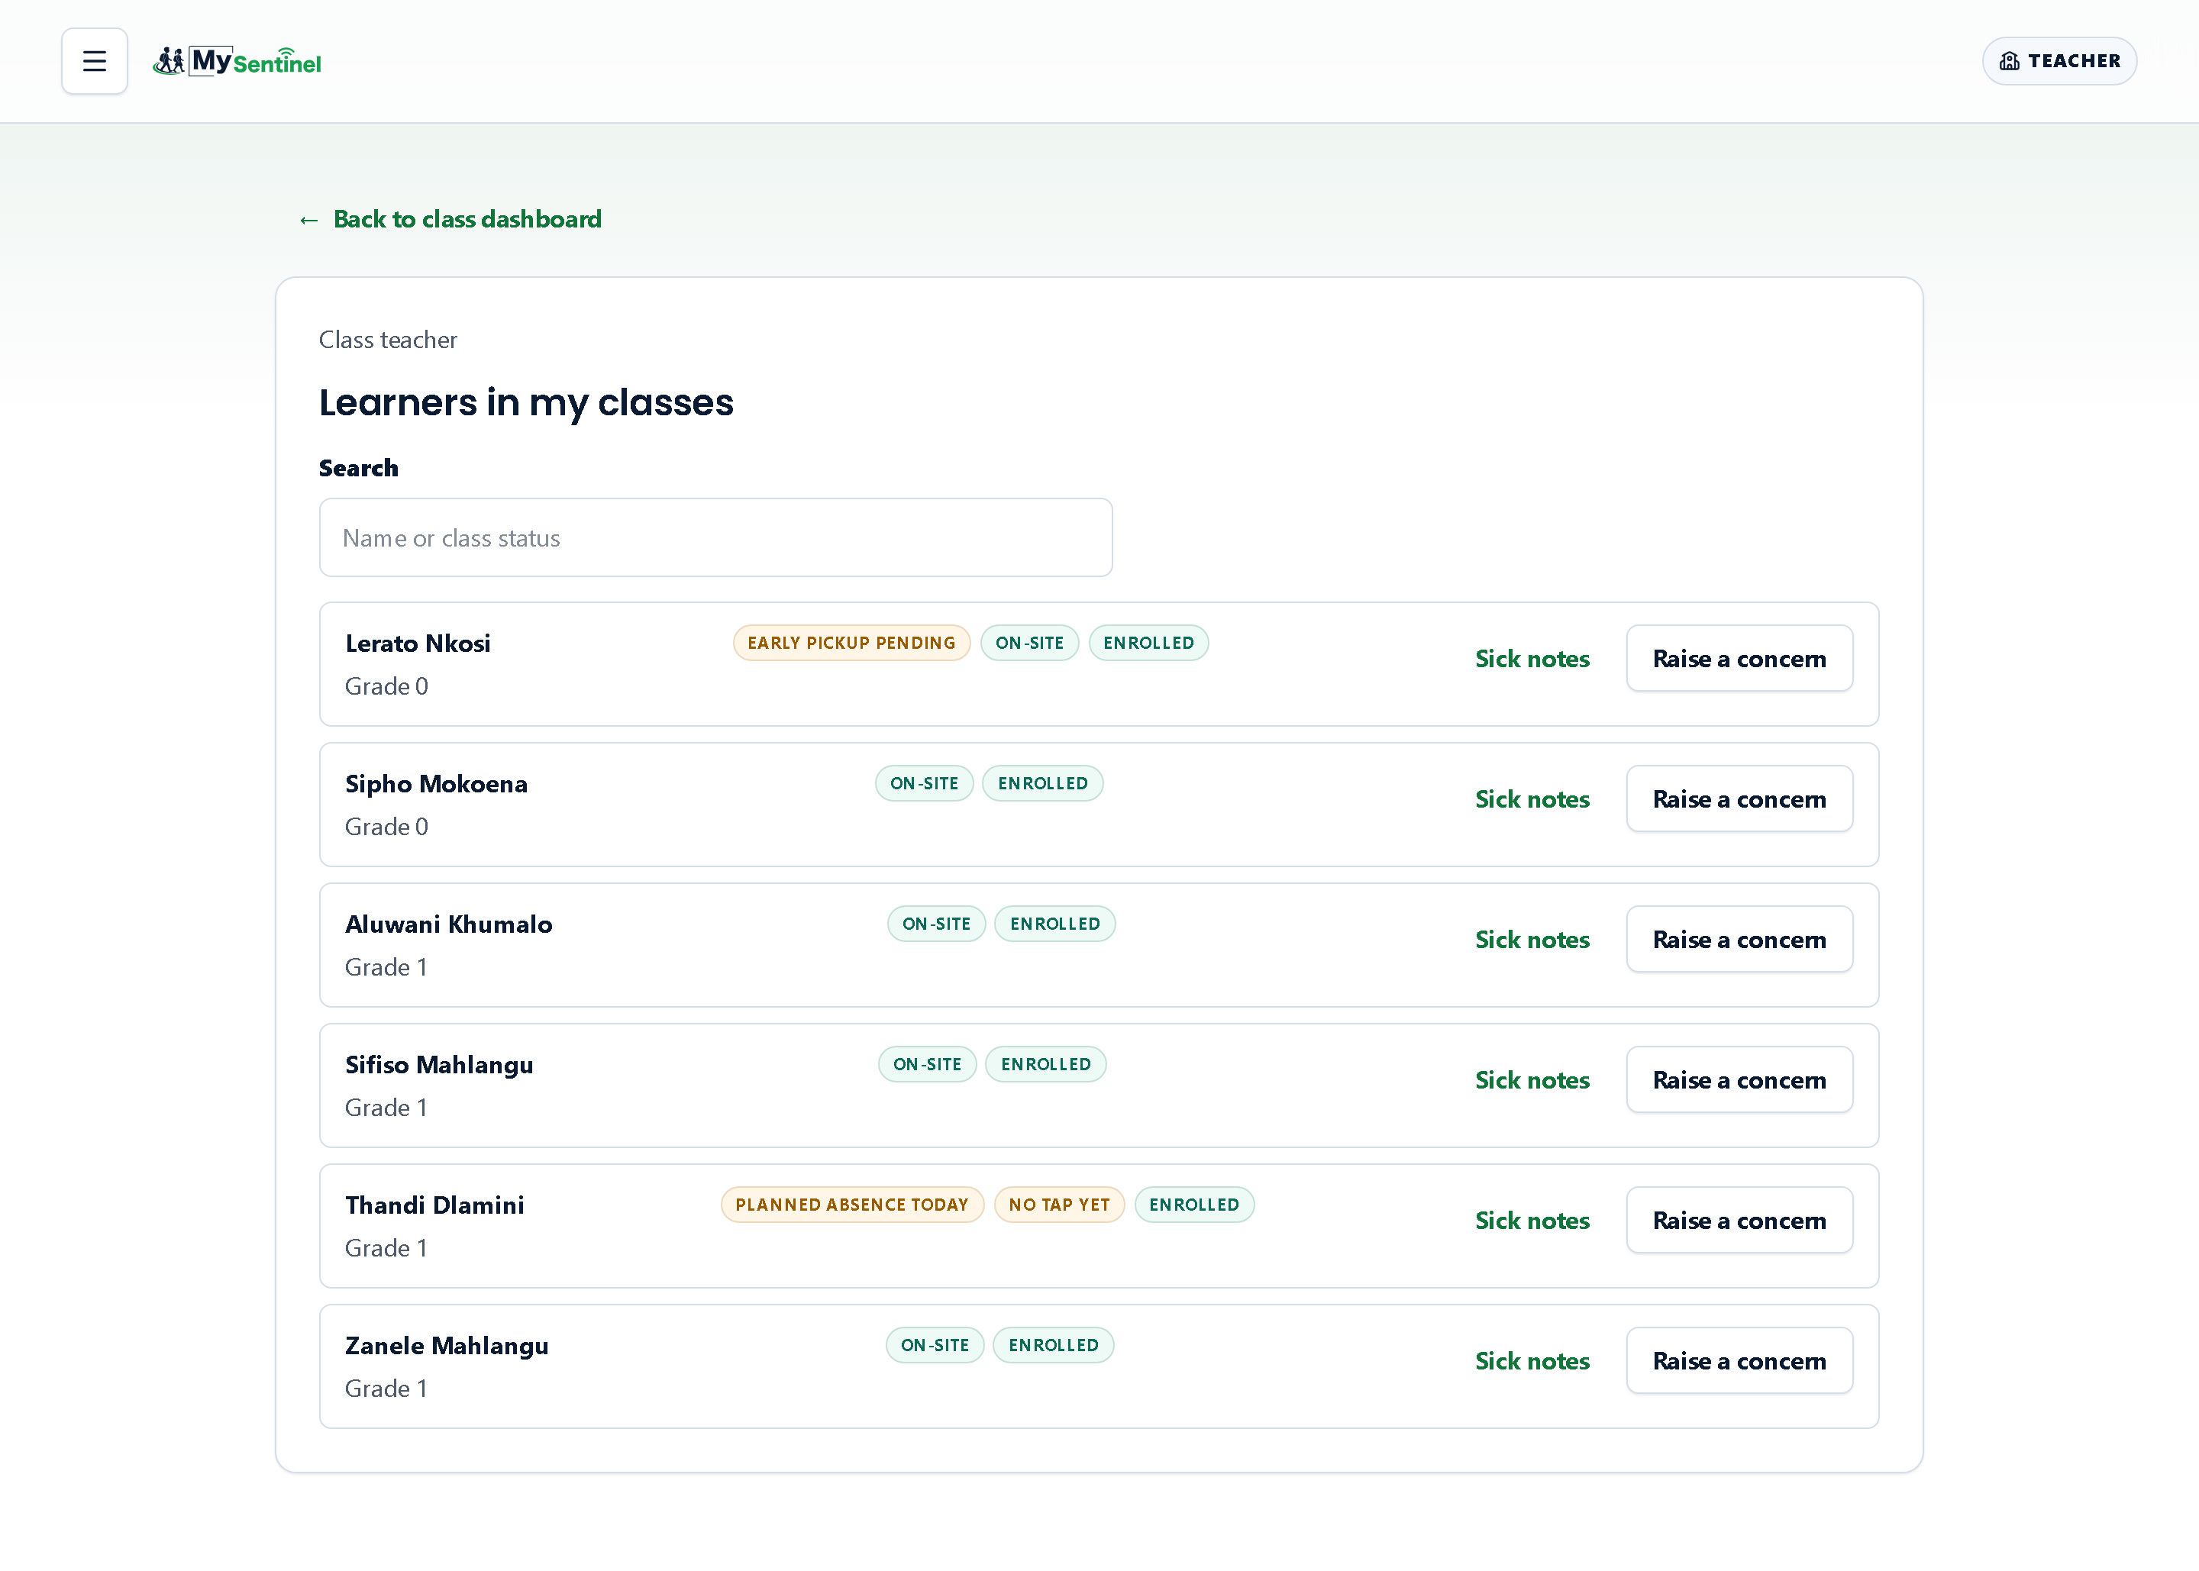Screen dimensions: 2199x1571
Task: Click Thandi Dlamini's Enrolled badge
Action: 1194,1205
